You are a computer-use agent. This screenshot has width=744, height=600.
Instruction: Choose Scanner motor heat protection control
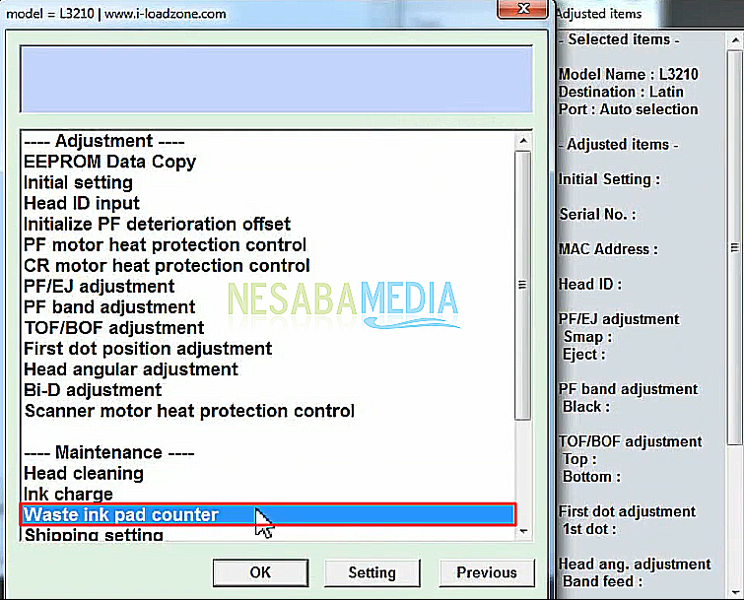pos(189,411)
